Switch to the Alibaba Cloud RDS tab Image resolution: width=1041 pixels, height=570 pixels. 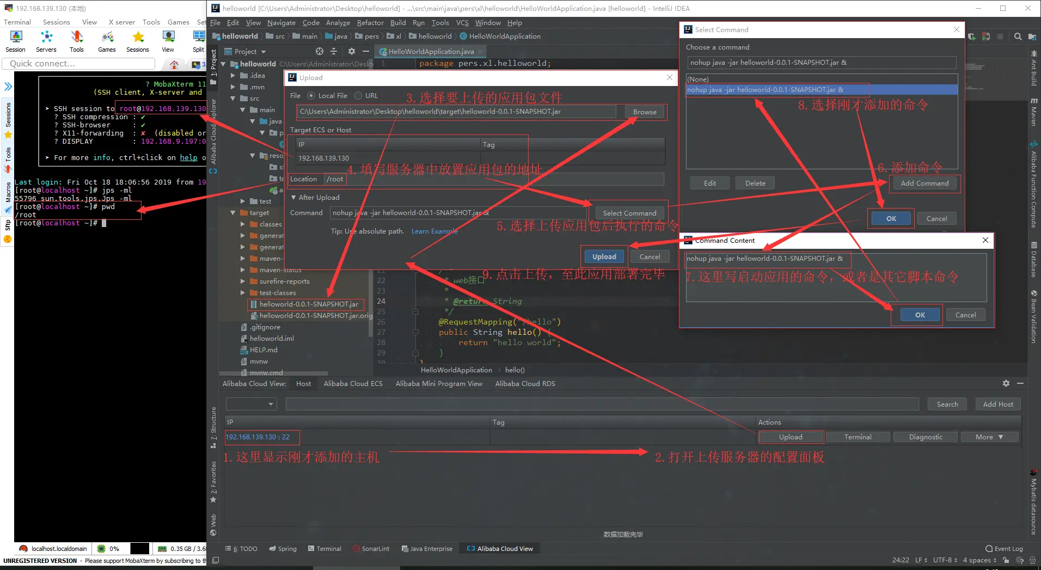click(525, 384)
